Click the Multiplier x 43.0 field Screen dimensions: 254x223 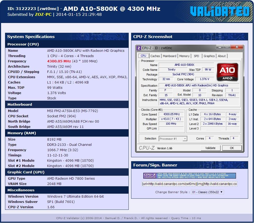point(171,119)
